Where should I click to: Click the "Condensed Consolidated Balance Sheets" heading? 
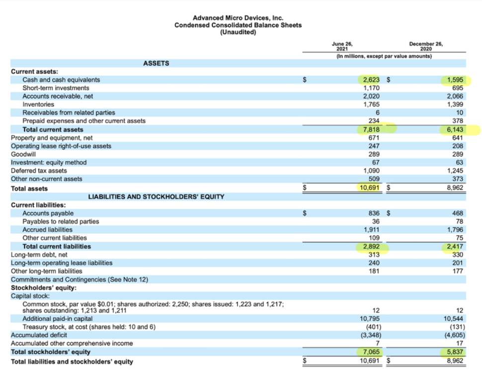tap(238, 25)
